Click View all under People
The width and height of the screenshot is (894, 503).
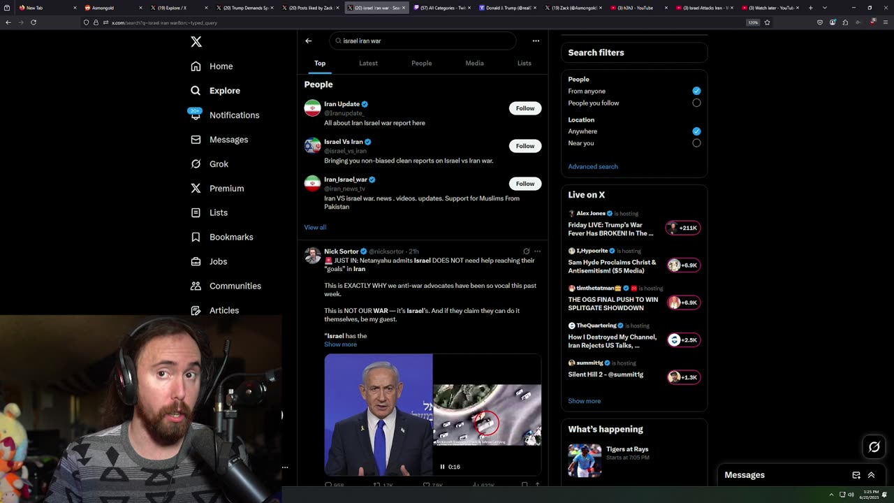click(315, 227)
